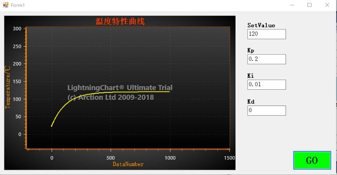Click the chart title 温度特性曲线
This screenshot has height=175, width=337.
coord(120,22)
